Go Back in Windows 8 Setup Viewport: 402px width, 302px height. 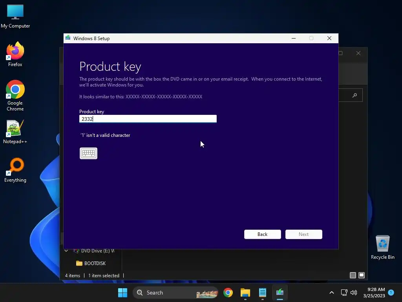pos(263,234)
